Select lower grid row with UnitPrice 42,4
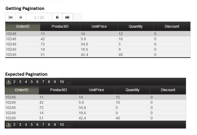The image size is (197, 135). pos(95,118)
